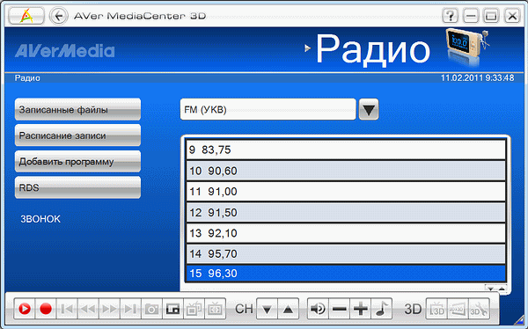
Task: Select station 14 95,70
Action: (346, 254)
